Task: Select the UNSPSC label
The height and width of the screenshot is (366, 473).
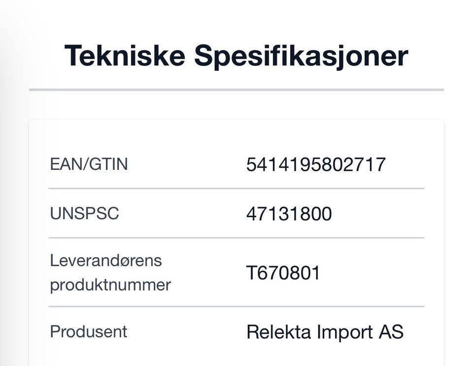Action: tap(84, 213)
